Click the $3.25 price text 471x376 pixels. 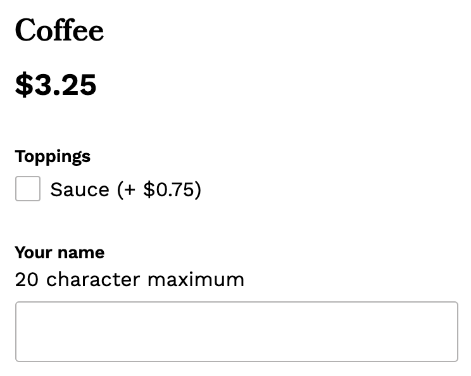56,85
